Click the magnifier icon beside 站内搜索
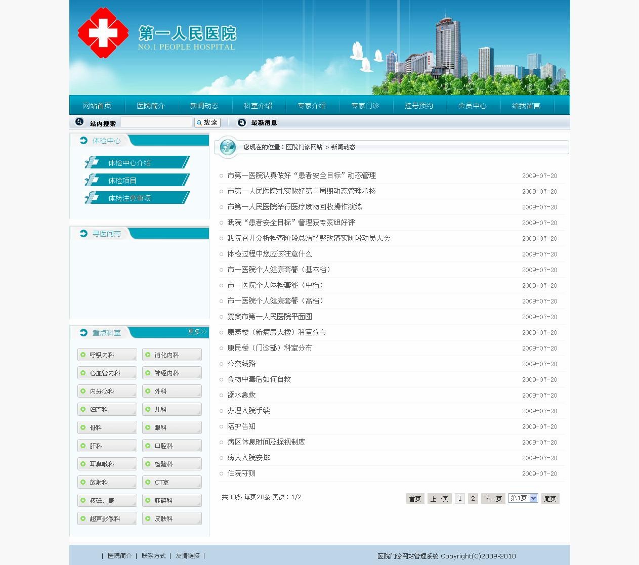 [79, 122]
